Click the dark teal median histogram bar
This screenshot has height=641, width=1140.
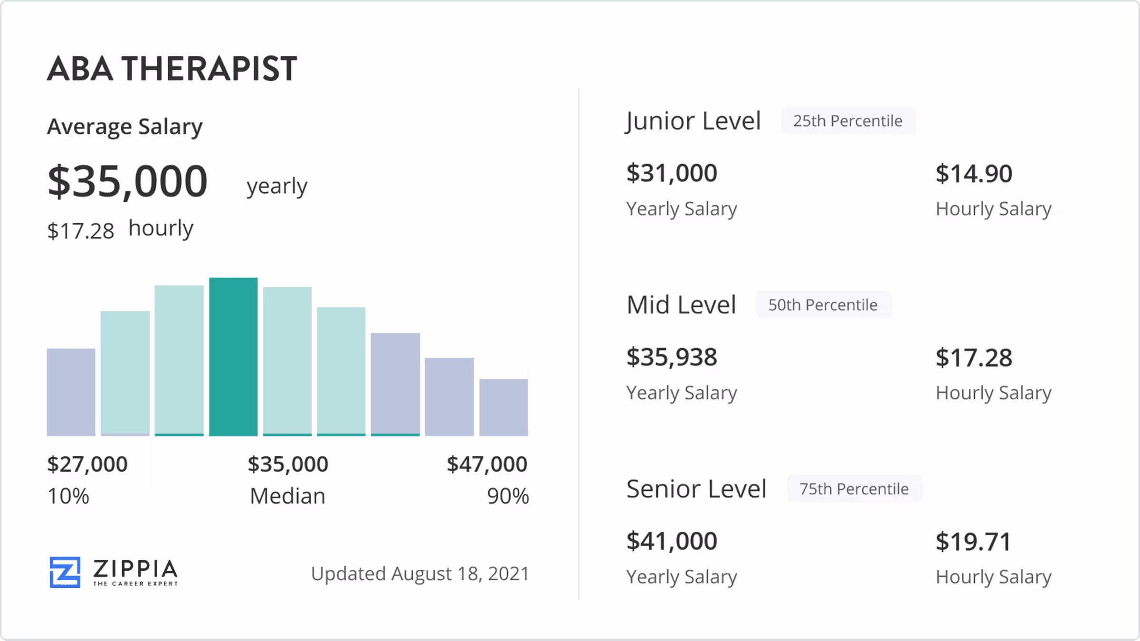tap(233, 357)
